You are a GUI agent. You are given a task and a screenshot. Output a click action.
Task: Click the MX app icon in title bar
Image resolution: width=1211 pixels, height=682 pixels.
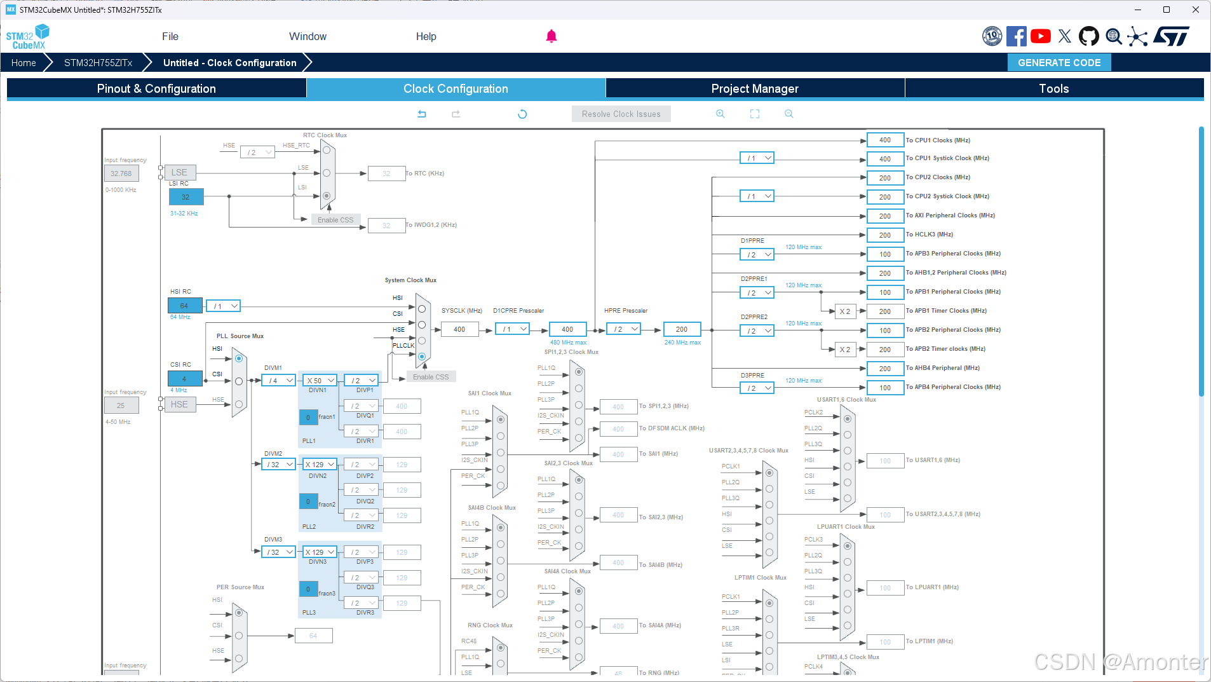click(x=11, y=10)
